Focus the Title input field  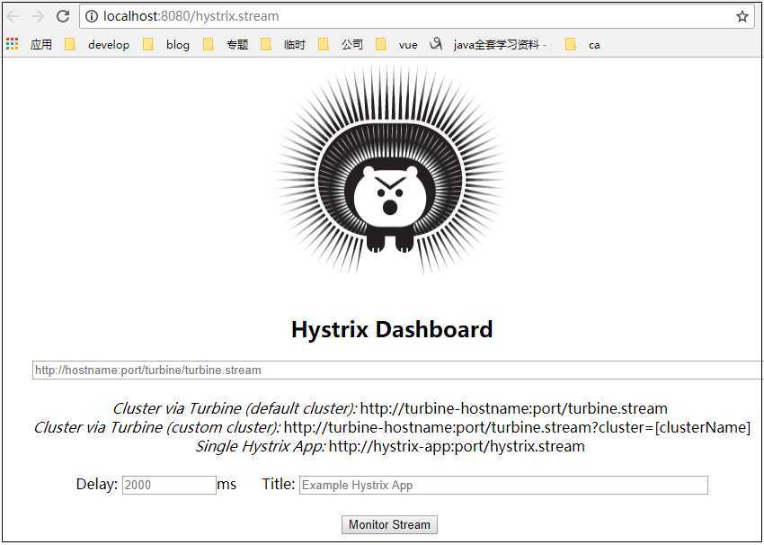pyautogui.click(x=503, y=485)
